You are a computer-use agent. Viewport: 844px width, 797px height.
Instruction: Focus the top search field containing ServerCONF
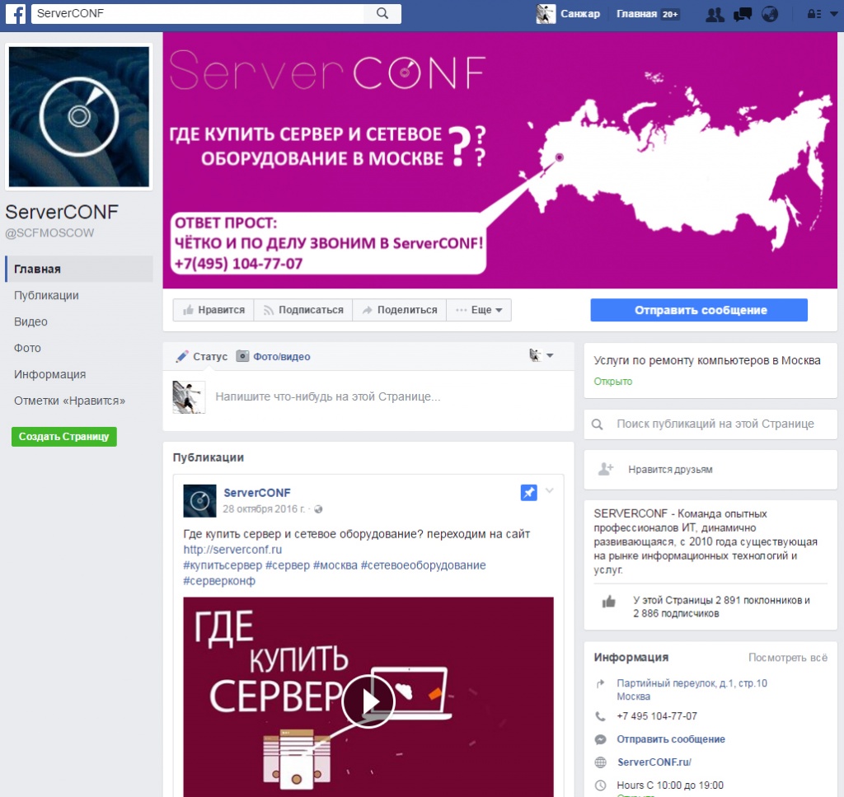(x=198, y=13)
